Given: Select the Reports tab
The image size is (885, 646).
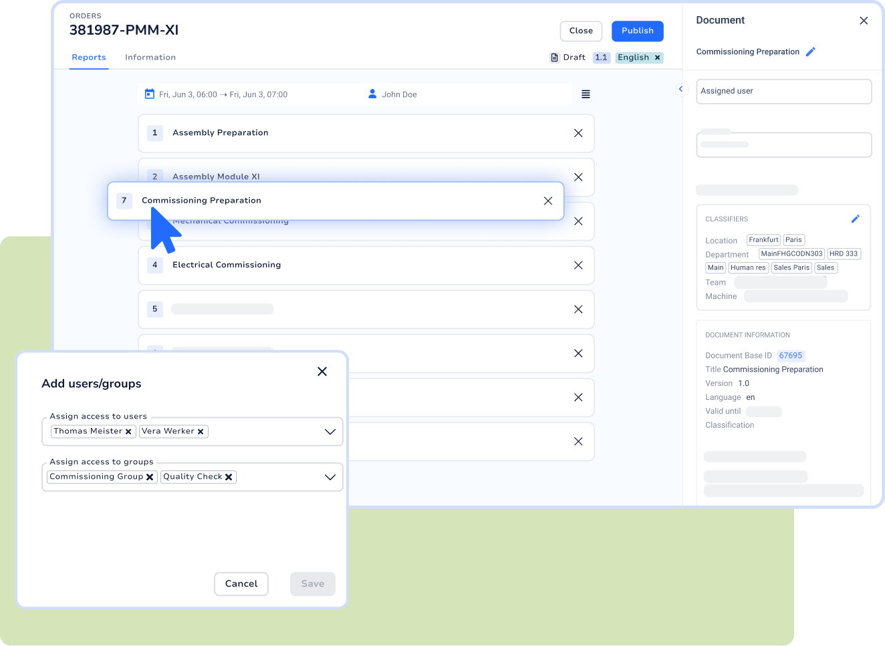Looking at the screenshot, I should [x=88, y=58].
